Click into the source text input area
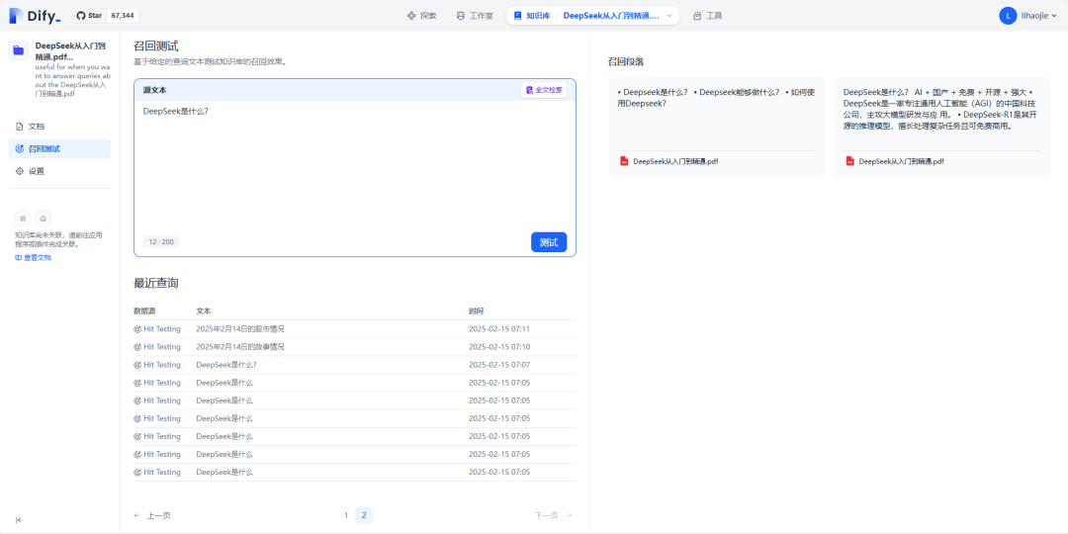The width and height of the screenshot is (1068, 534). click(x=355, y=163)
